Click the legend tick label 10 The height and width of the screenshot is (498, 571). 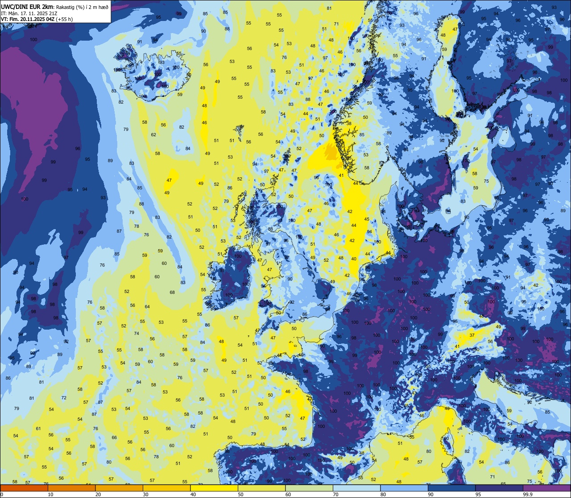click(x=50, y=494)
